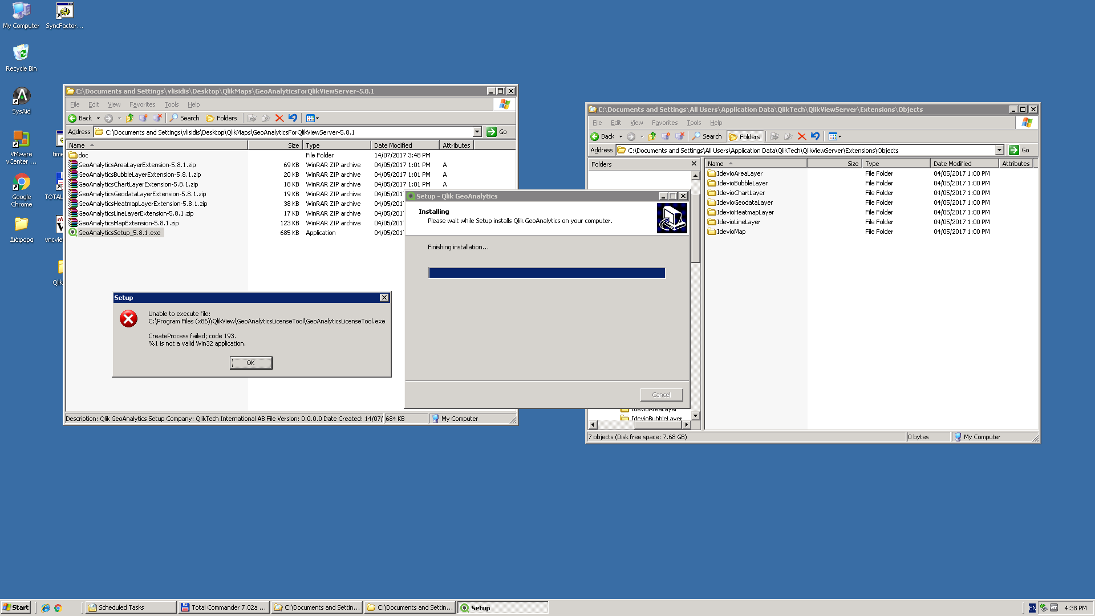
Task: Click OK in the Setup error dialog
Action: click(251, 363)
